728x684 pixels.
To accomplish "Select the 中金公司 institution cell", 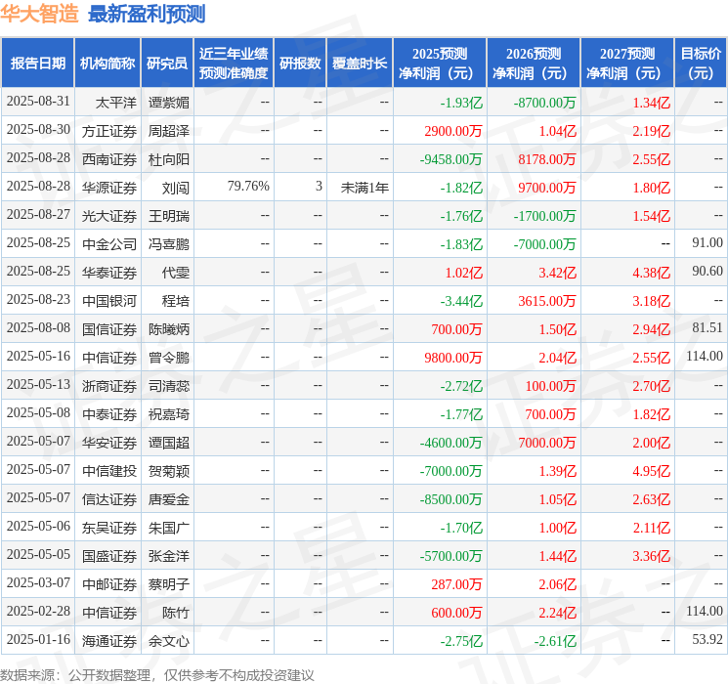I will pos(109,244).
